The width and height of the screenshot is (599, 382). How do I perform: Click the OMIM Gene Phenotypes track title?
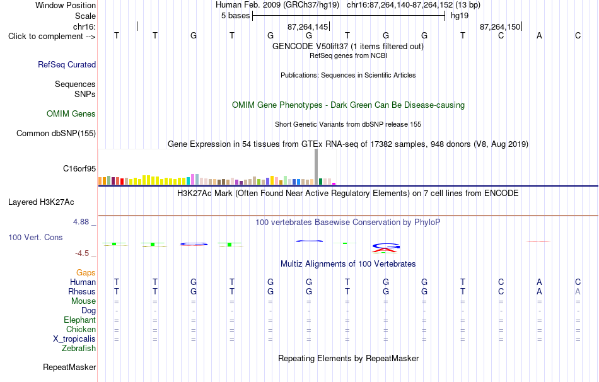pos(348,105)
